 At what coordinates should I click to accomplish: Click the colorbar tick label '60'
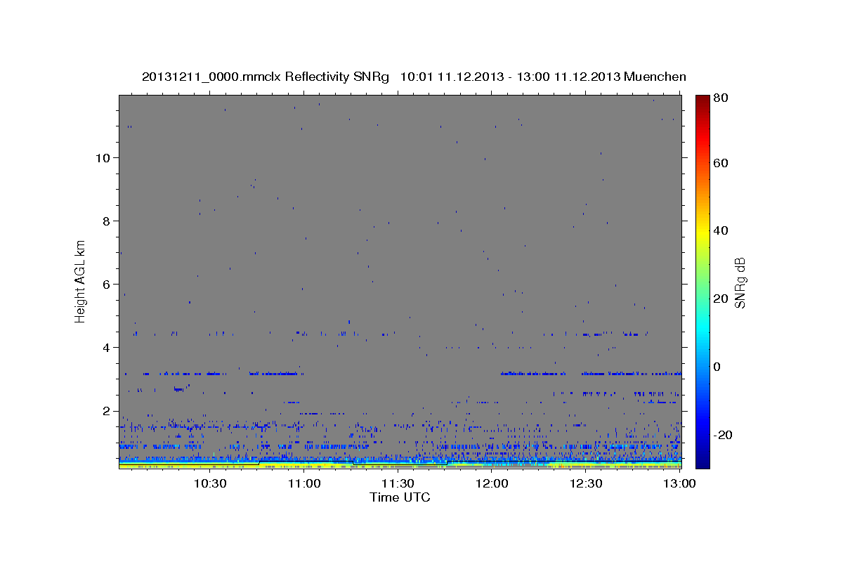pos(720,162)
